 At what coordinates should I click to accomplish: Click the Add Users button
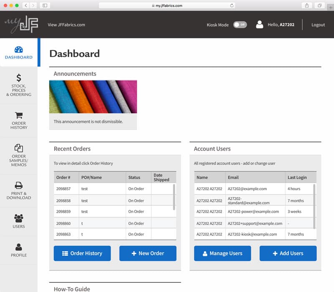click(x=288, y=253)
